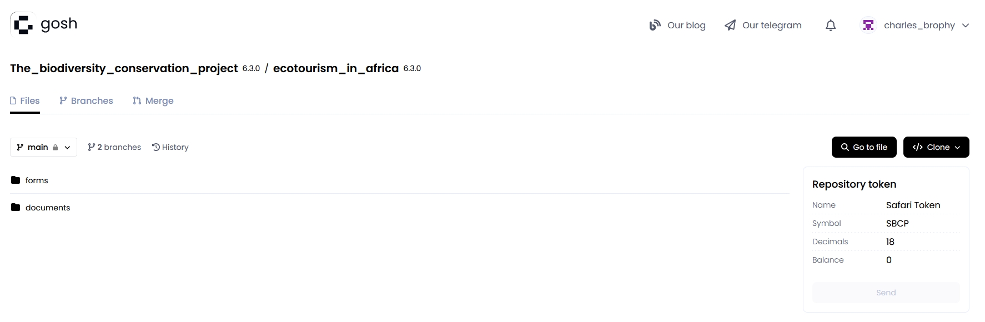The height and width of the screenshot is (322, 985).
Task: Open the documents folder row
Action: [48, 208]
